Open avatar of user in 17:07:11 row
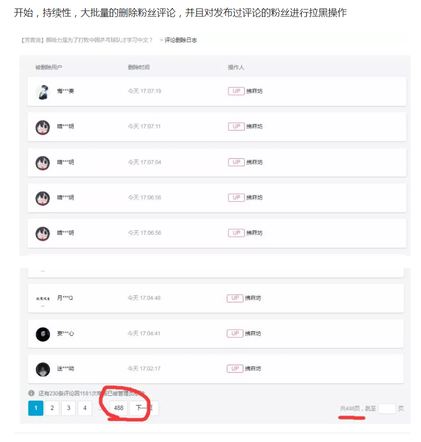This screenshot has height=442, width=421. click(x=43, y=127)
